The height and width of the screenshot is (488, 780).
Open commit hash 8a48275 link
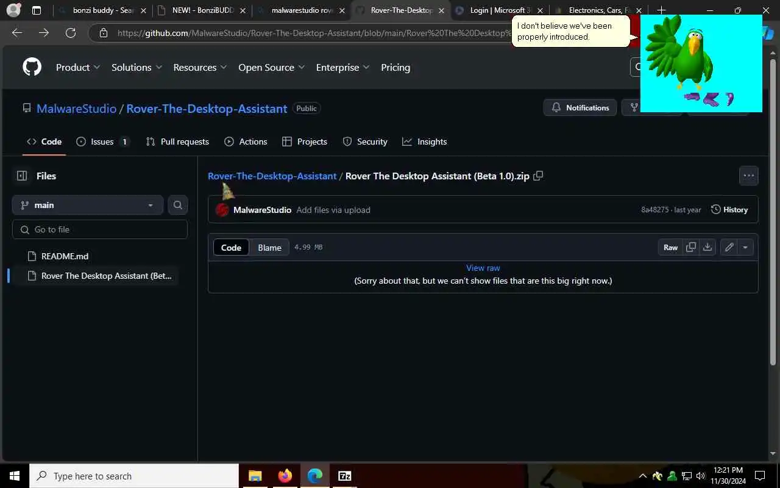pyautogui.click(x=654, y=210)
